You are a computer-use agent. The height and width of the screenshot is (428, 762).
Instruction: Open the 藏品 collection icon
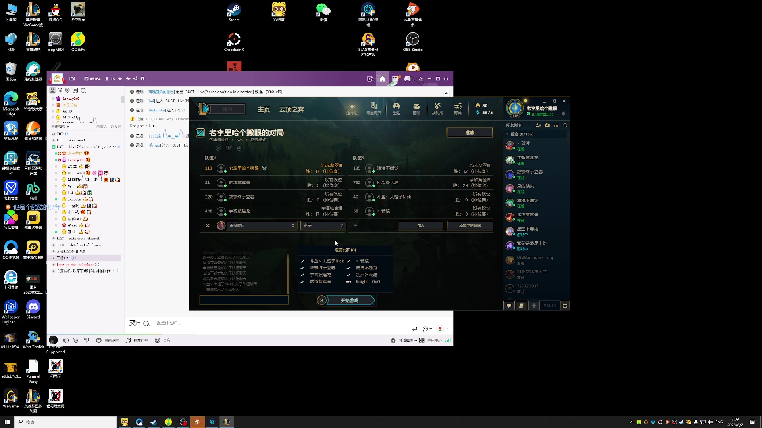pos(416,109)
